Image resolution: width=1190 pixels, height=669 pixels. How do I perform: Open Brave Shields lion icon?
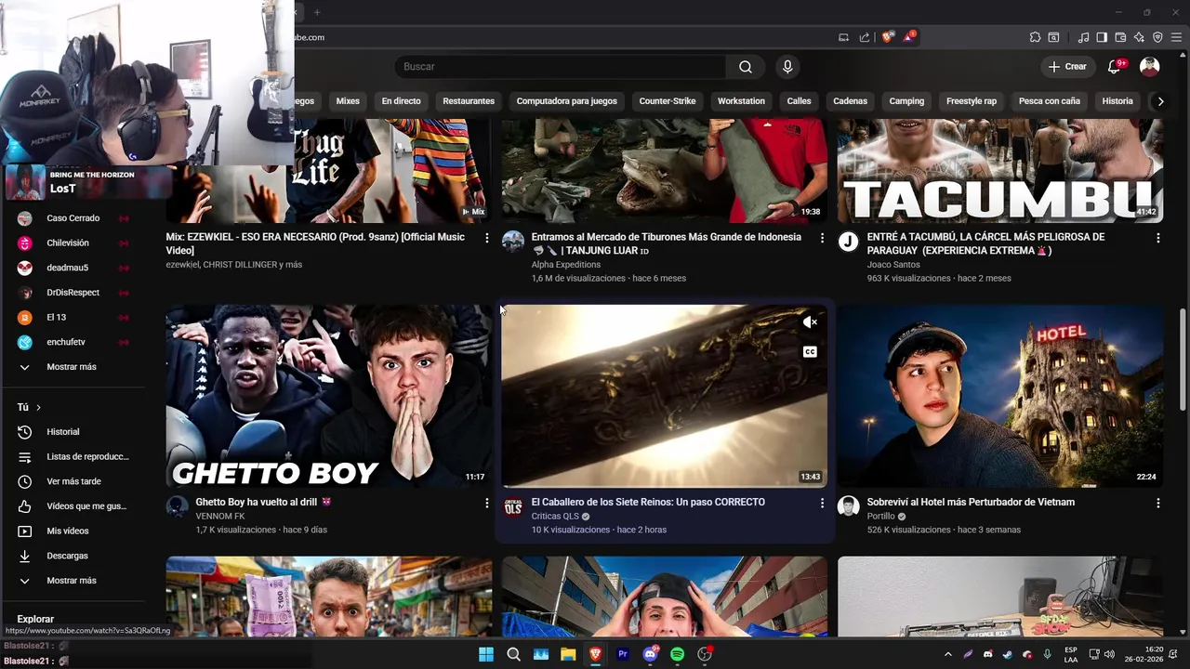pyautogui.click(x=888, y=37)
